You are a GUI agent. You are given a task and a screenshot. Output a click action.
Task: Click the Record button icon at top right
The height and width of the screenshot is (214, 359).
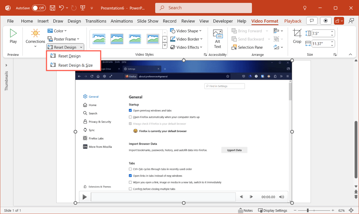coord(326,21)
